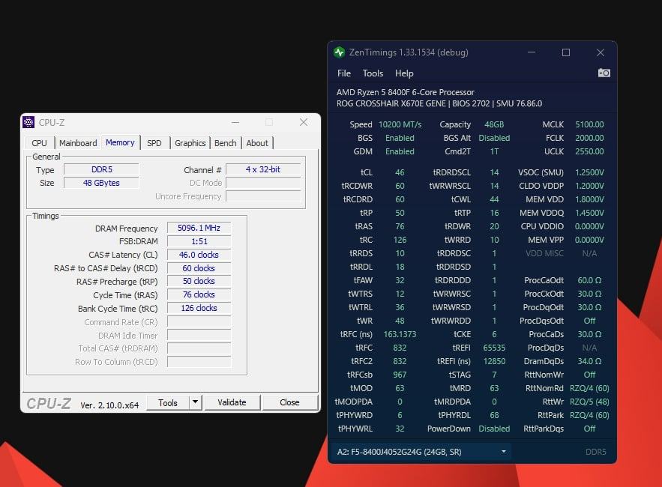Viewport: 662px width, 487px height.
Task: Click the RAS# to CAS# Delay 60 clocks value
Action: pyautogui.click(x=199, y=268)
